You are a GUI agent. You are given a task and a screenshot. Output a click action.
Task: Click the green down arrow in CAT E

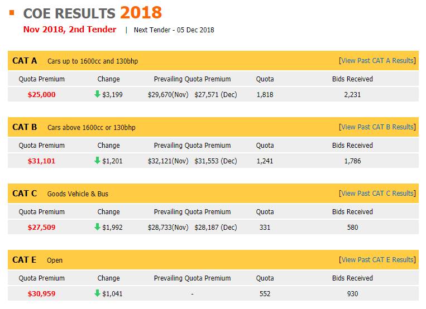tap(97, 293)
